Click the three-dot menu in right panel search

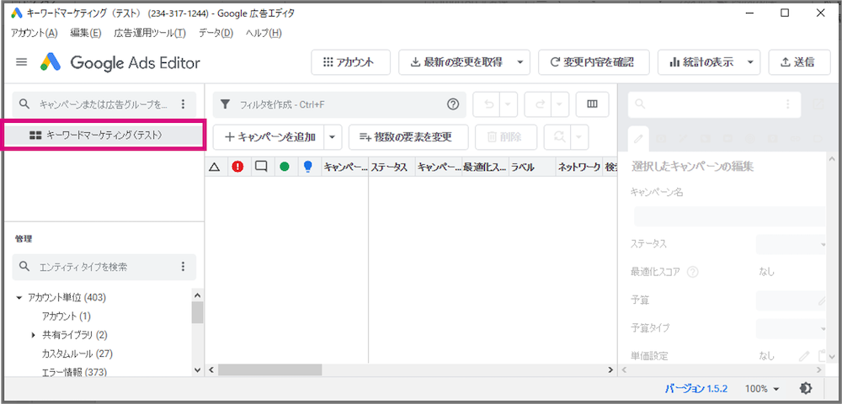[788, 104]
